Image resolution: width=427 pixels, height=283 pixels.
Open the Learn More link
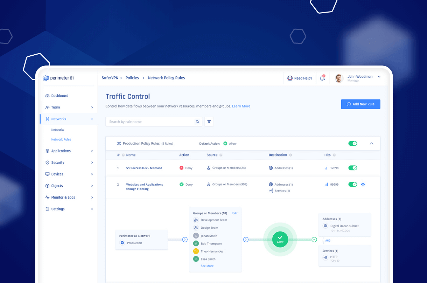click(x=241, y=106)
